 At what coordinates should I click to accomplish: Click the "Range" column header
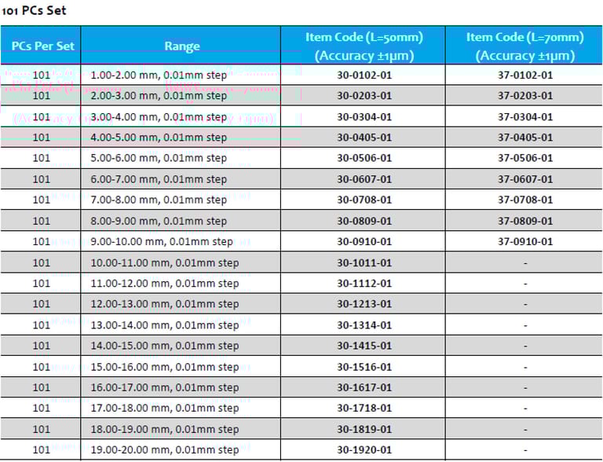click(181, 46)
